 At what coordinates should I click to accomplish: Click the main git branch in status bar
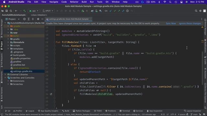click(x=194, y=114)
